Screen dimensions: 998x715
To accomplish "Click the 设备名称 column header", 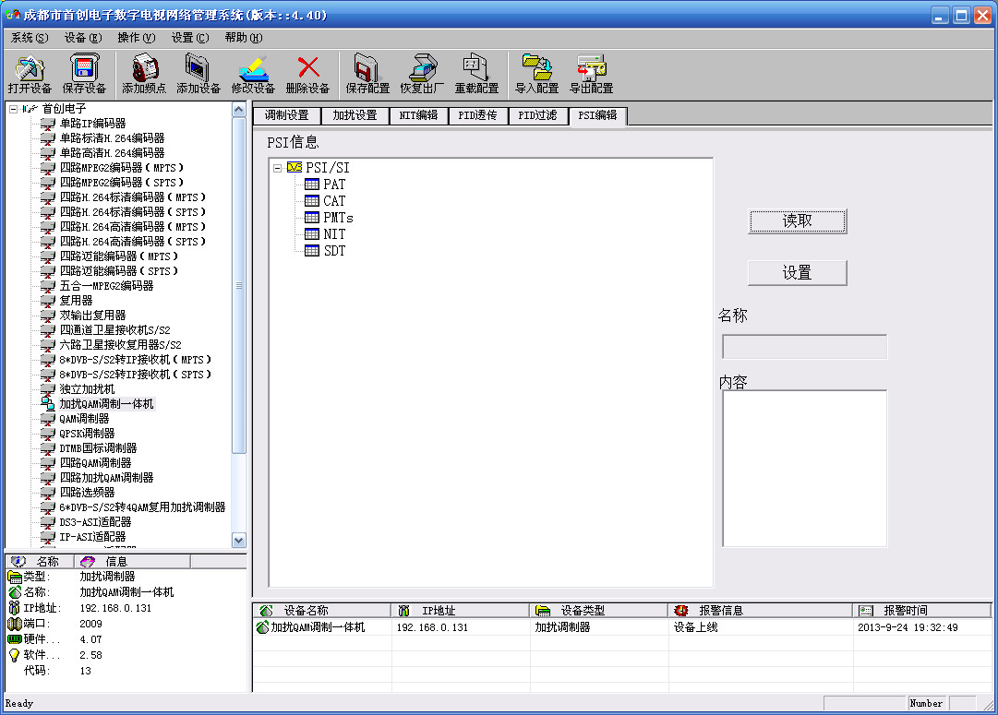I will (322, 611).
